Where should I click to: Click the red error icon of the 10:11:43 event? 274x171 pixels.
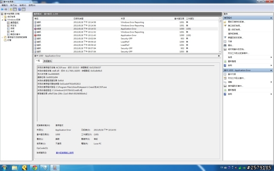click(35, 35)
